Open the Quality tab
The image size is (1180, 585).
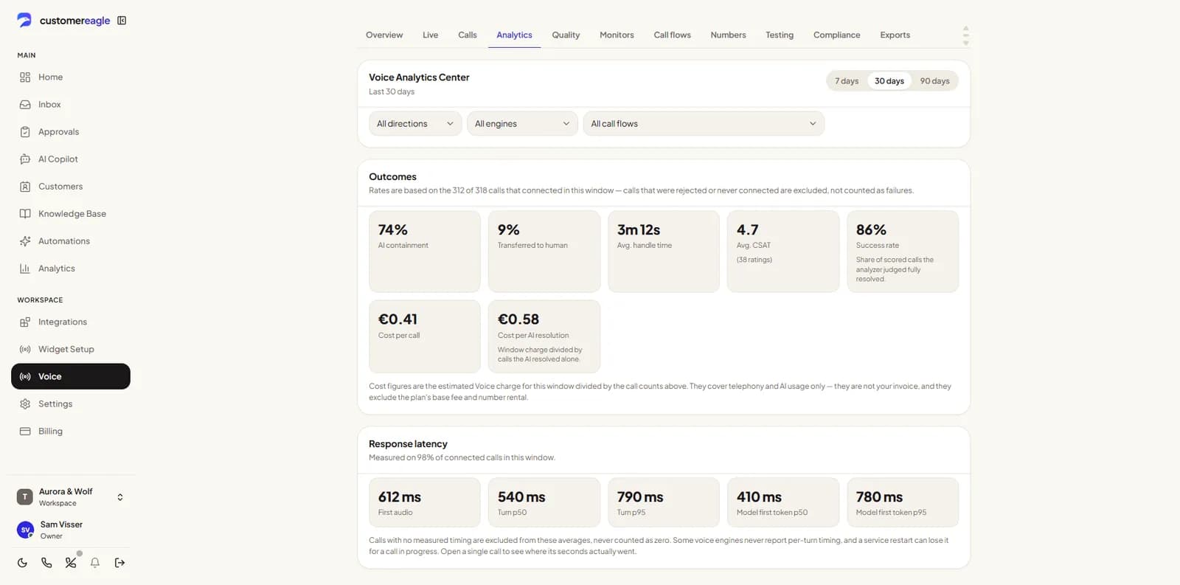[x=566, y=35]
